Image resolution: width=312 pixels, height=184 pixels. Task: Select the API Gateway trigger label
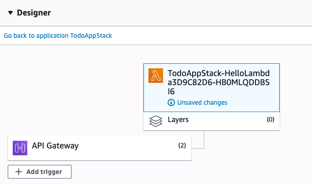coord(55,146)
